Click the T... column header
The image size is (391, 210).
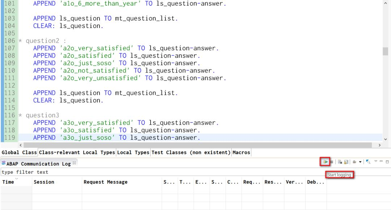185,182
